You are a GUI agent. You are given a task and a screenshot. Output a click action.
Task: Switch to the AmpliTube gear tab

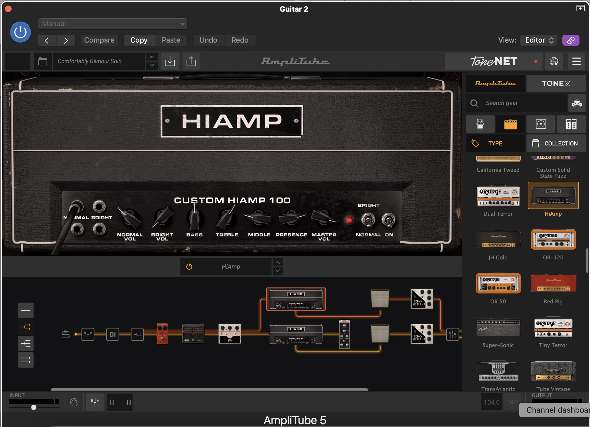pos(495,83)
